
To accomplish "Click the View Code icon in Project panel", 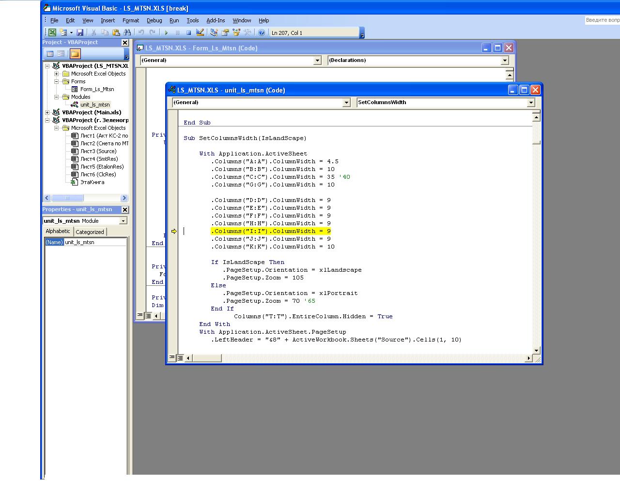I will pyautogui.click(x=50, y=54).
